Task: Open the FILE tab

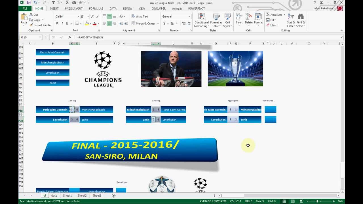Action: coord(25,8)
